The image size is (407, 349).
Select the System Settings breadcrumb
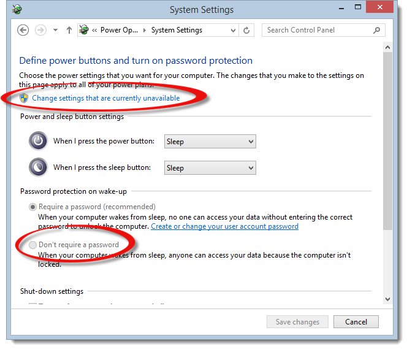tap(177, 30)
